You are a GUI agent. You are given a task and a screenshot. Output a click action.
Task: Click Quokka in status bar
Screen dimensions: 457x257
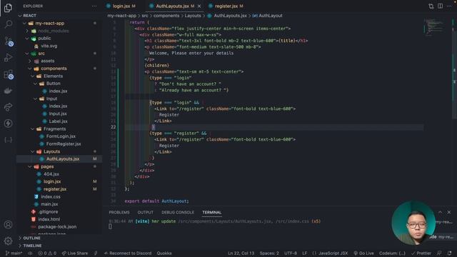click(x=164, y=253)
